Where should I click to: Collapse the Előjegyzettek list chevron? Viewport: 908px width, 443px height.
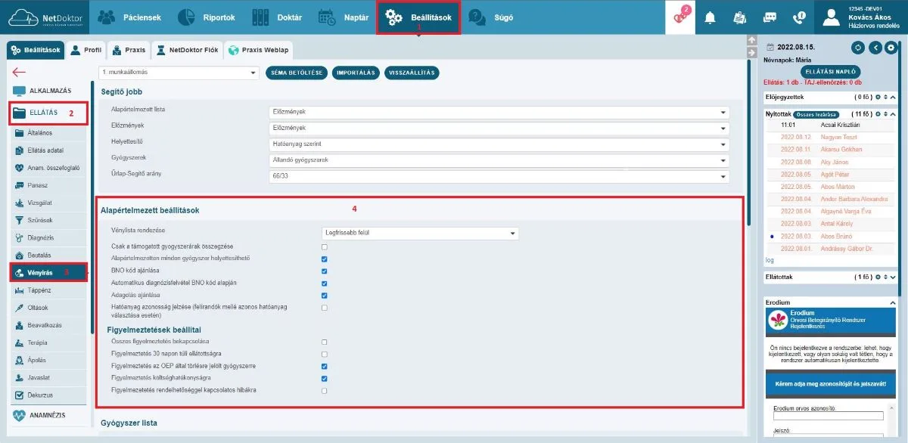tap(893, 98)
